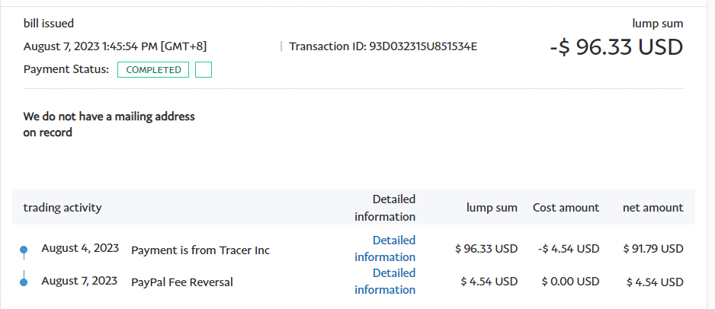Click the trading activity column header

point(63,208)
